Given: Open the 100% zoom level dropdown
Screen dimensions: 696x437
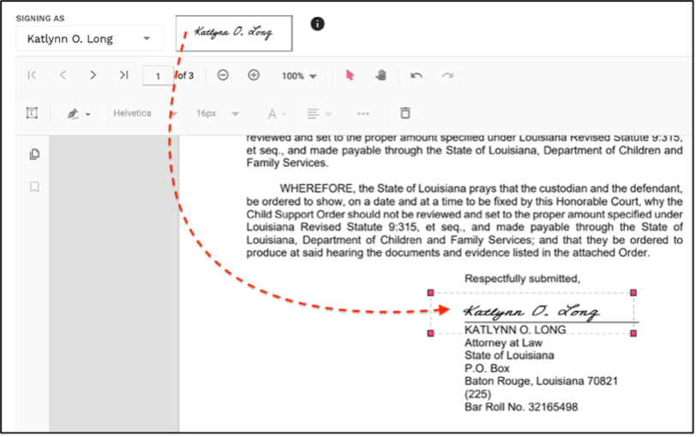Looking at the screenshot, I should 299,76.
